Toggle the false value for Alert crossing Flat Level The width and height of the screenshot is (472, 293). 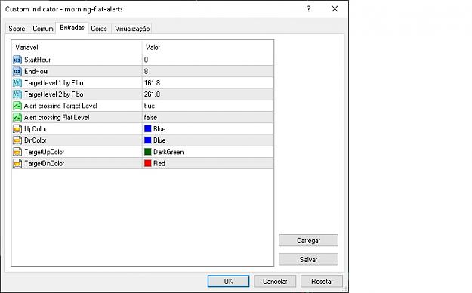click(x=208, y=117)
